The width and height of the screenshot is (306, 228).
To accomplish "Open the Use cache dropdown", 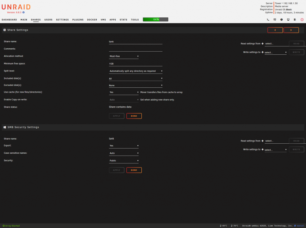I will 124,92.
